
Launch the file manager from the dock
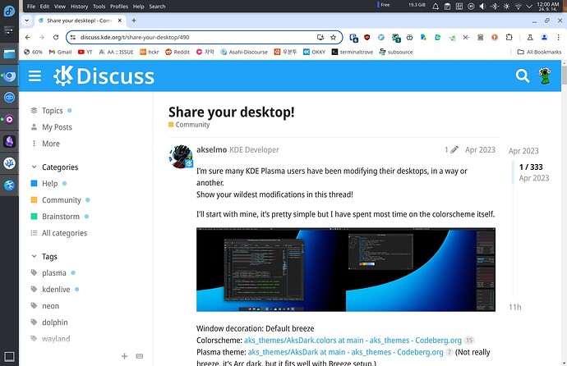[x=9, y=54]
